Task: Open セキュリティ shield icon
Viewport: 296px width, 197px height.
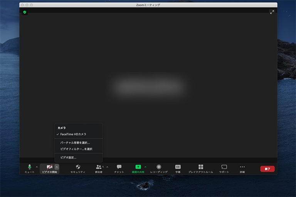Action: click(78, 167)
